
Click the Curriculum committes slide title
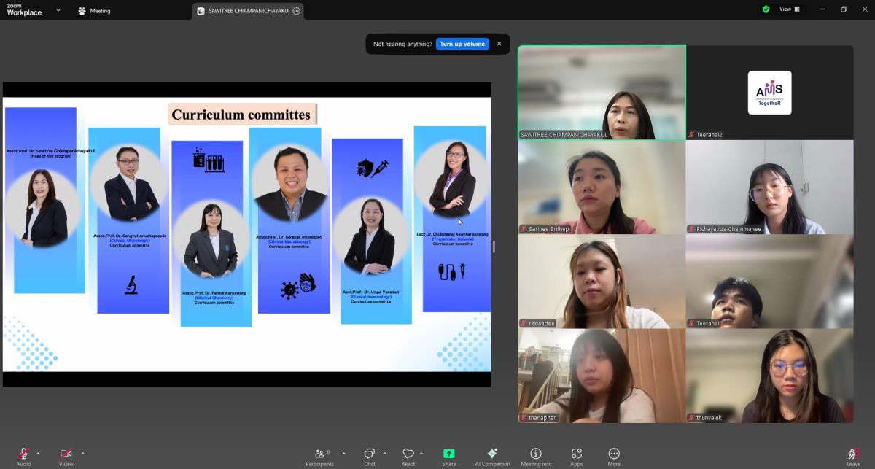tap(243, 115)
